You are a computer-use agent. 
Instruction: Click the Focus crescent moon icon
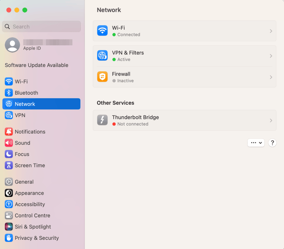tap(8, 154)
